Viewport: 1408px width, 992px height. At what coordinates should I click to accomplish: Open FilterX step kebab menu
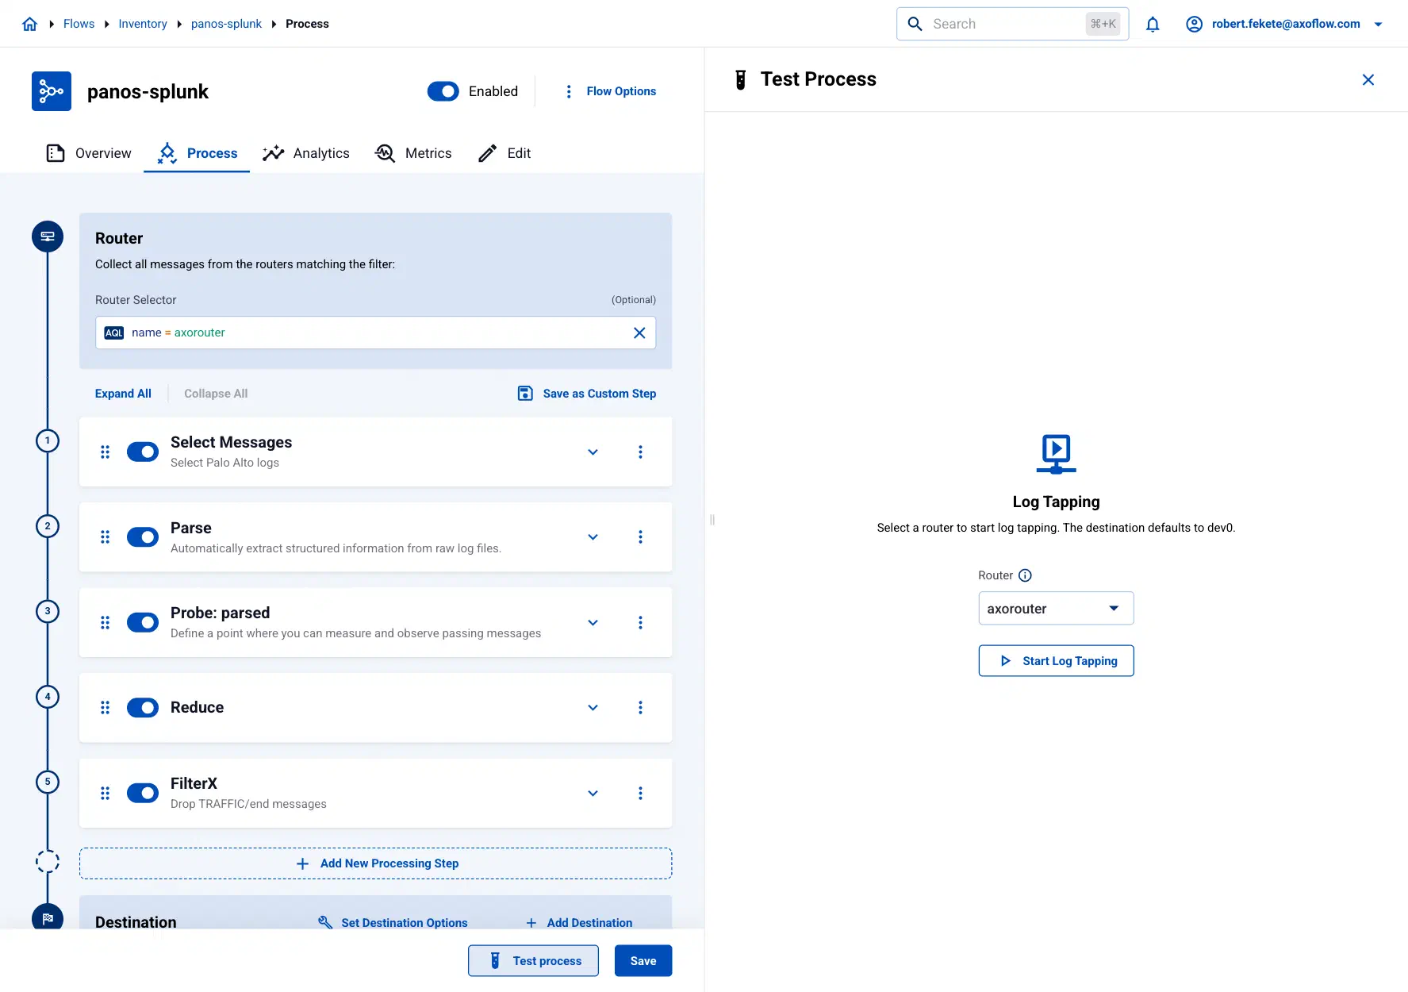tap(640, 794)
